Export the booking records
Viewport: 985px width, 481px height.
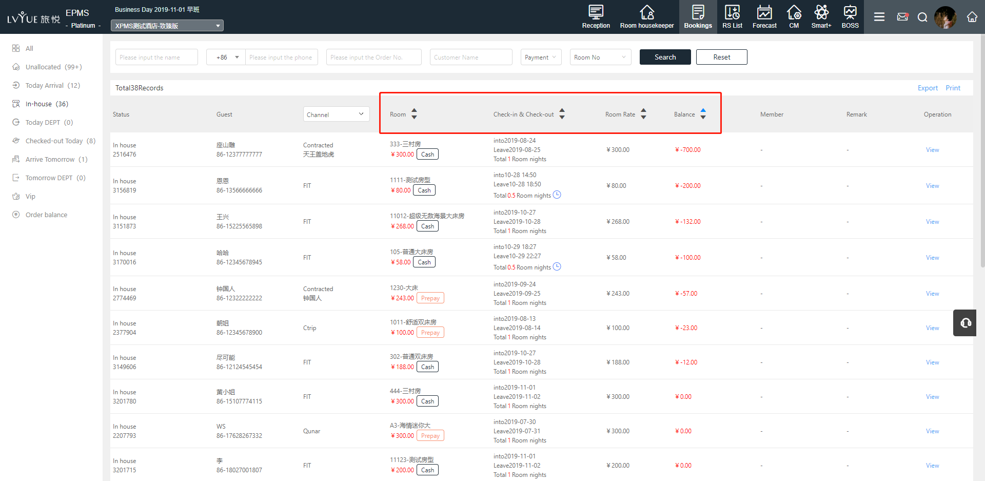pos(928,88)
